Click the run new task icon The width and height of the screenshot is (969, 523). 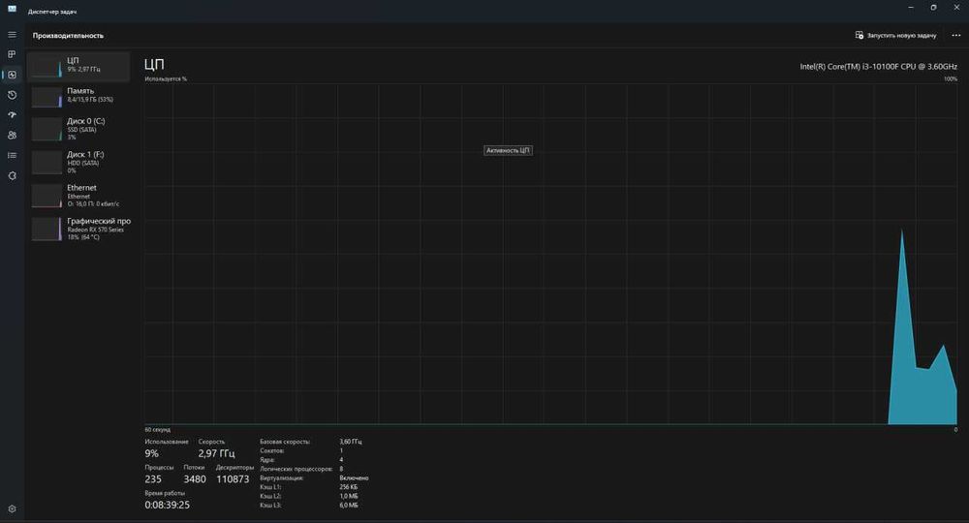coord(859,35)
